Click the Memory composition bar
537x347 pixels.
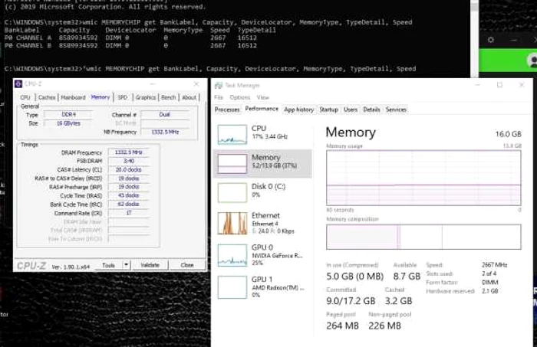tap(423, 237)
